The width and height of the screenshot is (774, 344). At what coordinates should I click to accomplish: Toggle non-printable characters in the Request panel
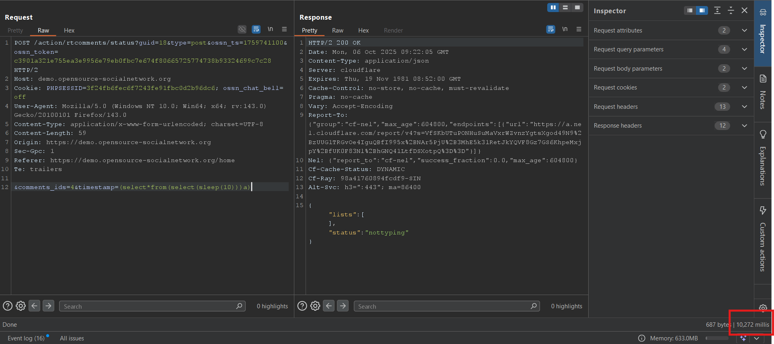pyautogui.click(x=270, y=29)
